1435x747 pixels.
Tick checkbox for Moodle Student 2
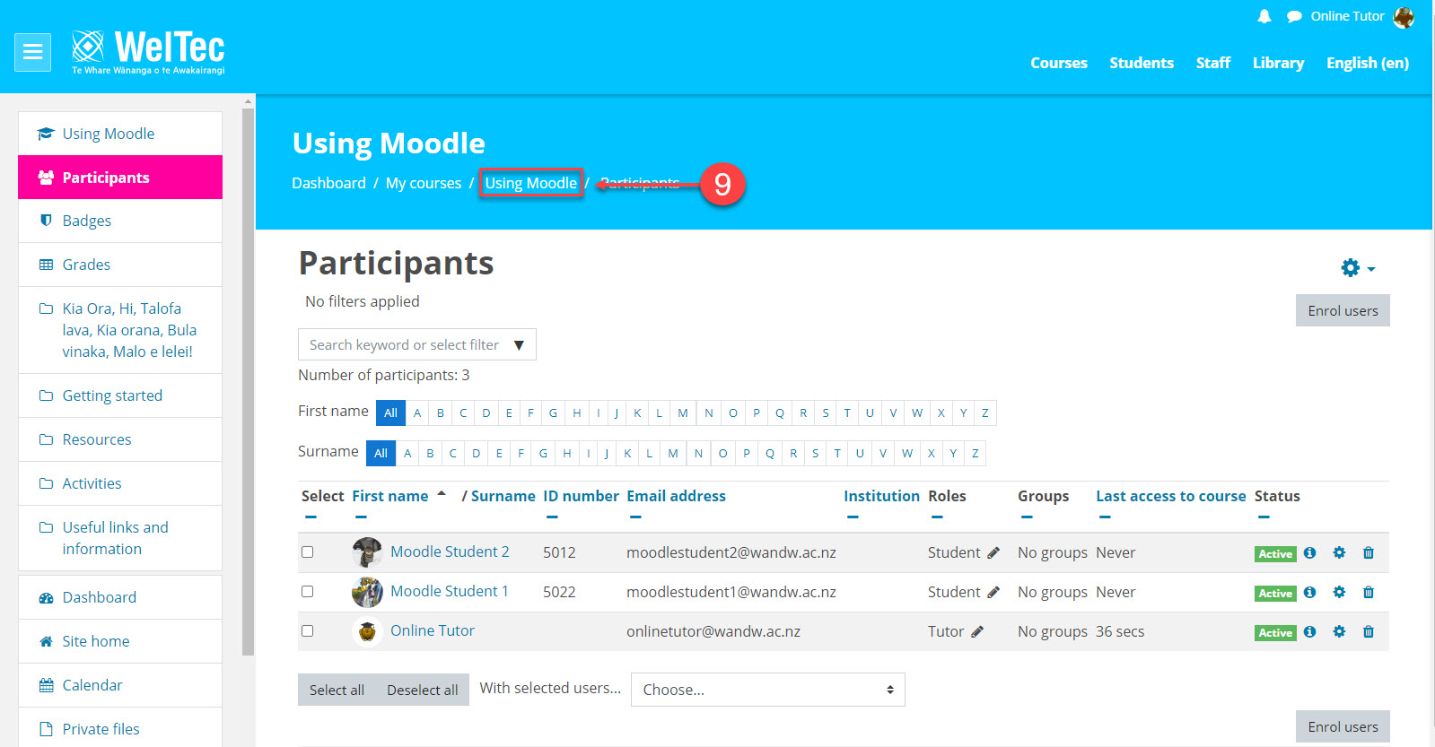[308, 552]
